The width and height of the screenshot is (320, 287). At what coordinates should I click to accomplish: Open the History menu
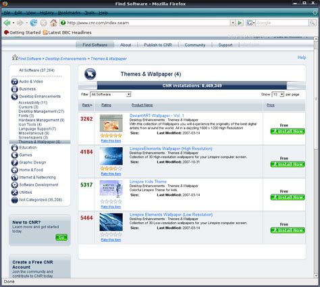point(47,13)
